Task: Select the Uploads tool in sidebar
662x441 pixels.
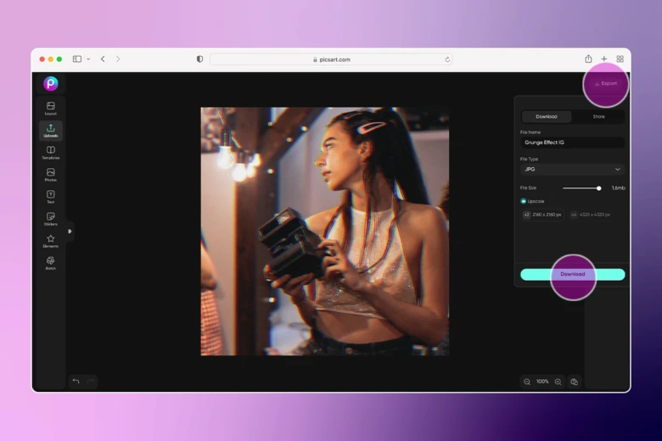Action: 51,130
